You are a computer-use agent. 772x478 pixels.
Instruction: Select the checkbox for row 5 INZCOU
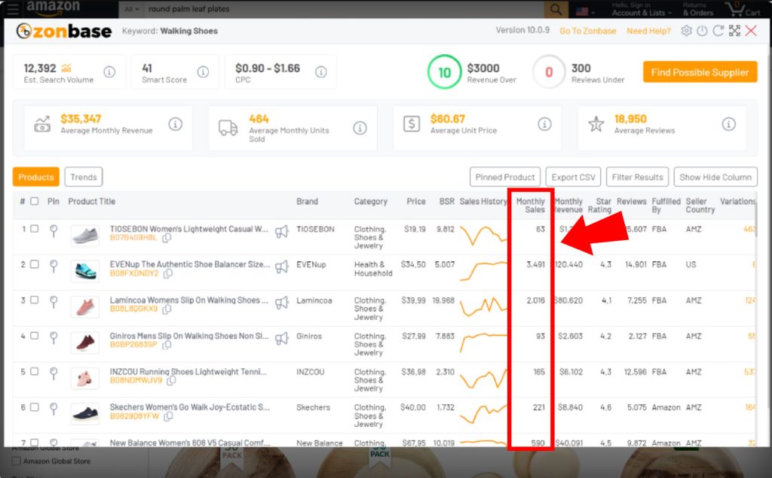pyautogui.click(x=35, y=372)
